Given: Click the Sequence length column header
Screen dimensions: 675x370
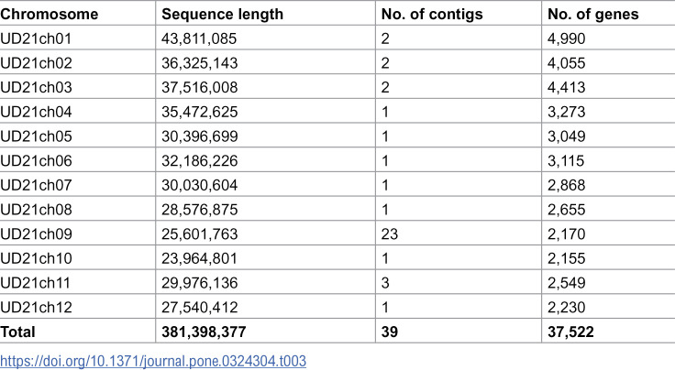Looking at the screenshot, I should [223, 14].
